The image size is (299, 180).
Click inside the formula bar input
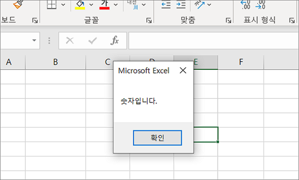[214, 41]
